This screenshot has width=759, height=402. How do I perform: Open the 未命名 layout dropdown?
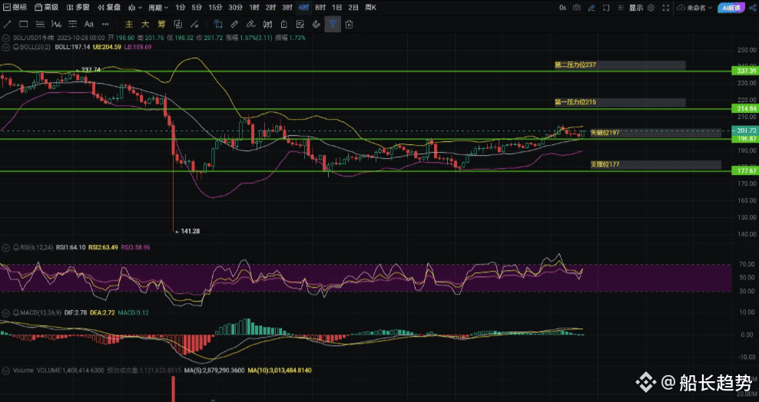tap(694, 8)
